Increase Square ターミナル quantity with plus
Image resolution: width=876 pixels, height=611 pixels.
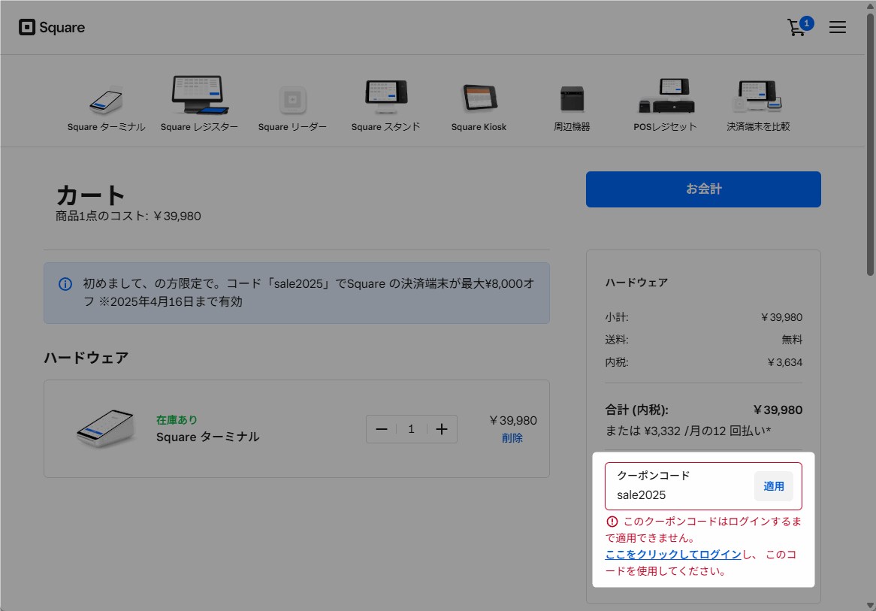click(441, 429)
